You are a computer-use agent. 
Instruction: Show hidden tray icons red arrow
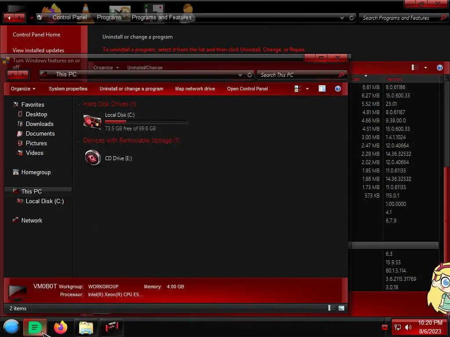(385, 327)
